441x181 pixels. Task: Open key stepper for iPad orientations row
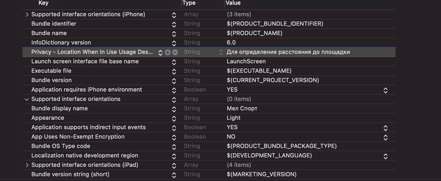[x=174, y=165]
